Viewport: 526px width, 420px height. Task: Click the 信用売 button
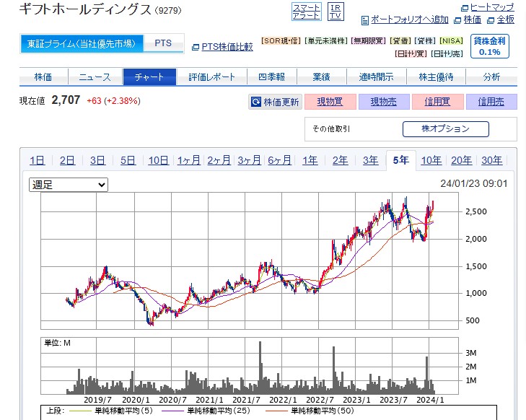[491, 102]
